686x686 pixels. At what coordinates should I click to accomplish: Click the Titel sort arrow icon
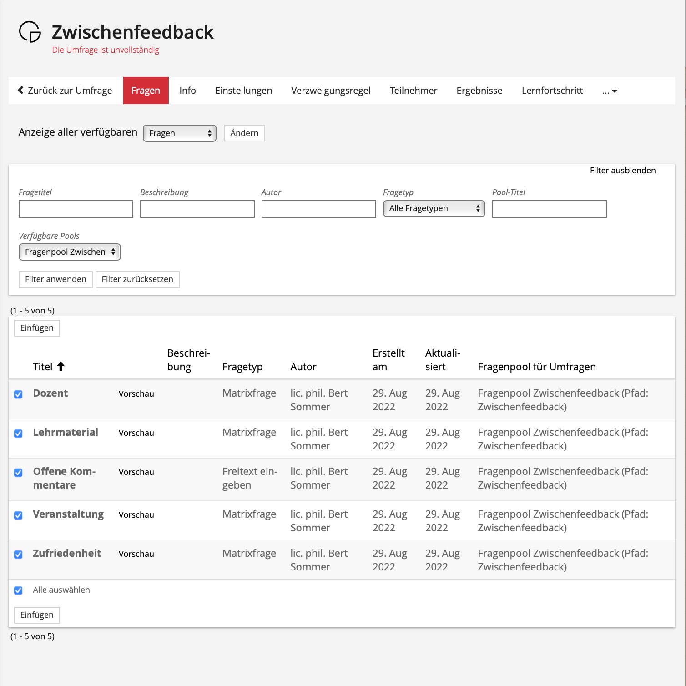point(61,367)
